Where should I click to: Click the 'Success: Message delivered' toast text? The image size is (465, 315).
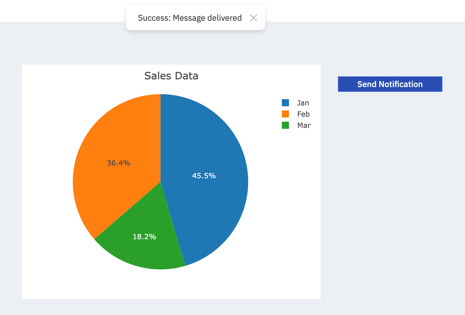point(190,18)
